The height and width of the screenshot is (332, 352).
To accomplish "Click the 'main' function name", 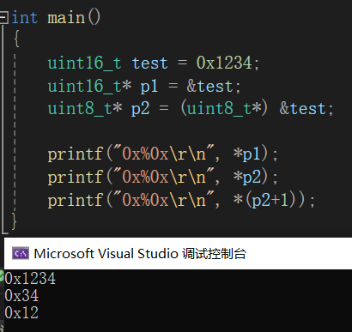I will point(66,18).
